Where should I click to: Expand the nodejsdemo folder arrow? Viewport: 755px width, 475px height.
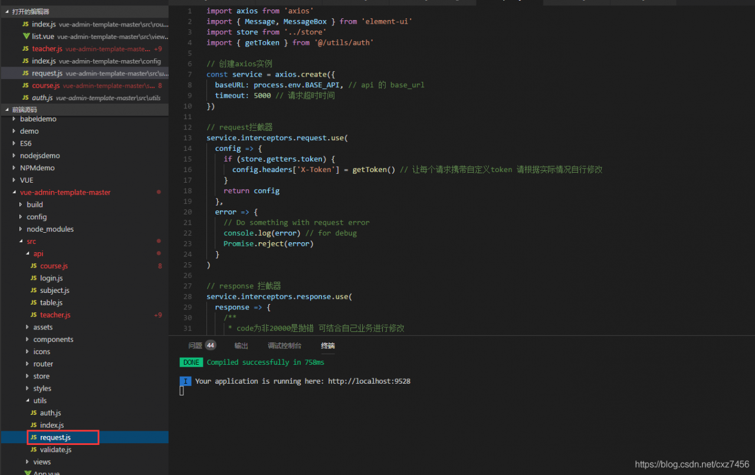coord(14,156)
